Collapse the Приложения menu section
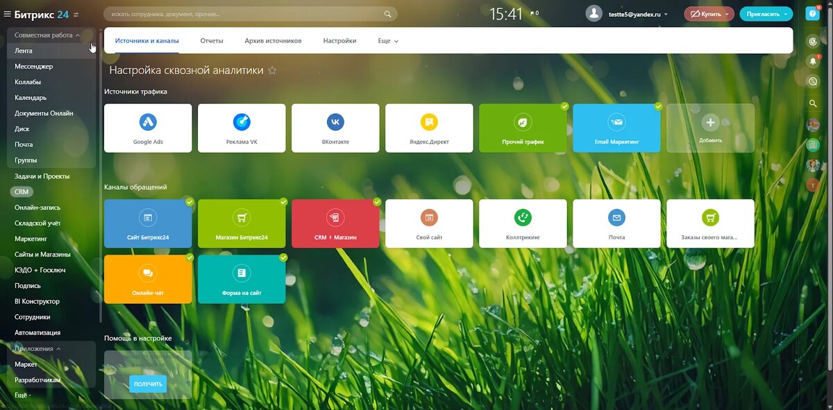This screenshot has width=833, height=410. tap(37, 349)
